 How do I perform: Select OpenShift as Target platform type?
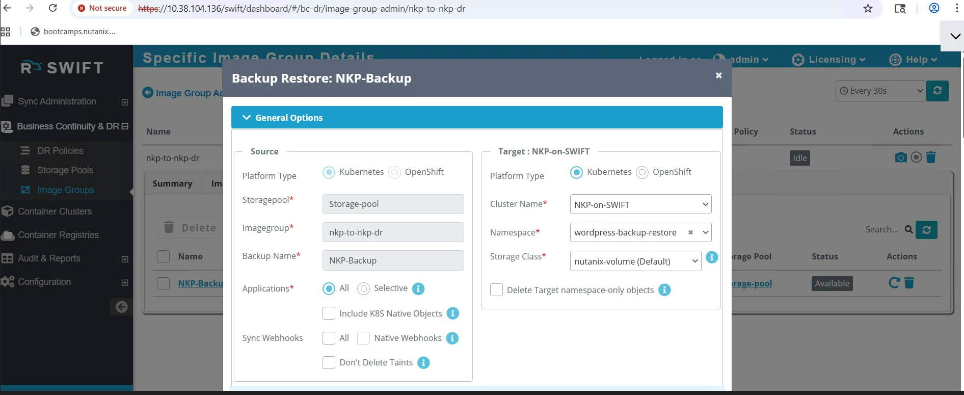642,172
